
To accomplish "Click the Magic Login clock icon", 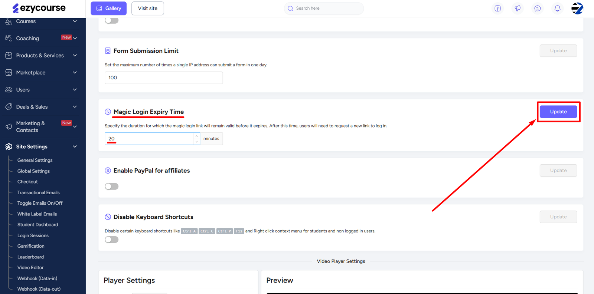I will tap(108, 112).
